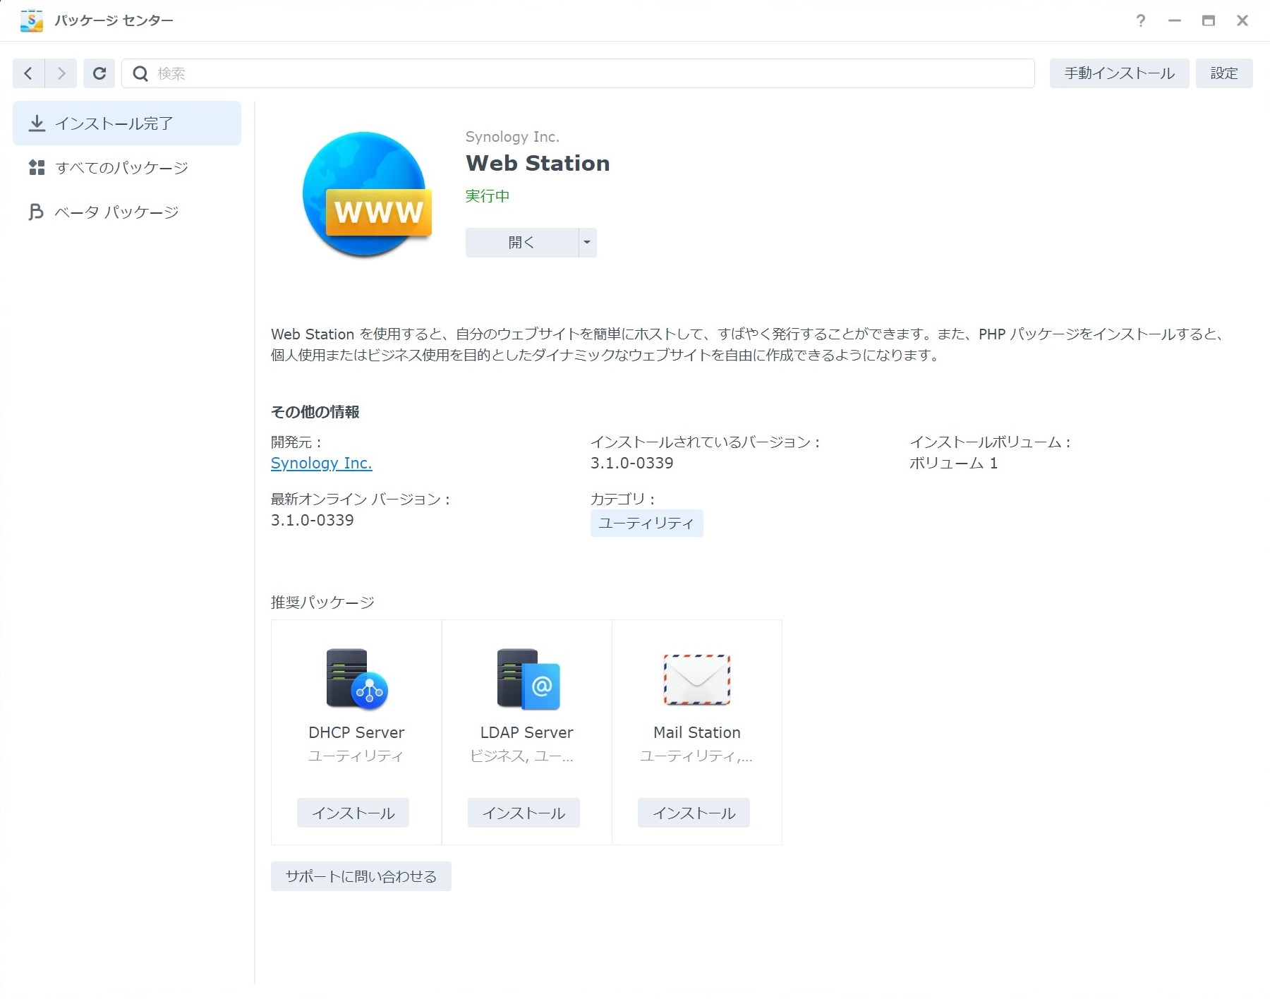
Task: Open the help question mark icon
Action: [1140, 20]
